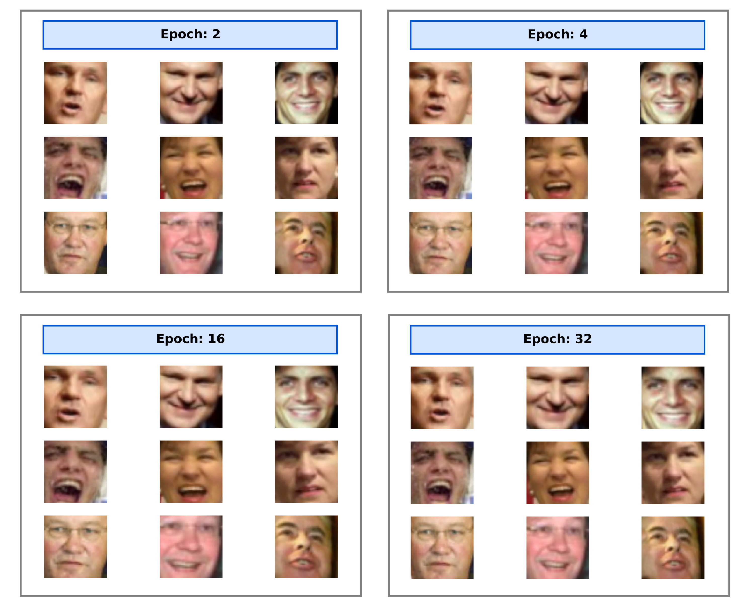This screenshot has width=748, height=612.
Task: Click the Epoch: 2 header banner
Action: click(x=190, y=35)
